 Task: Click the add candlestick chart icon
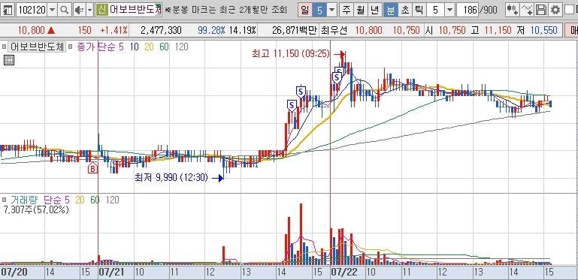tap(513, 10)
